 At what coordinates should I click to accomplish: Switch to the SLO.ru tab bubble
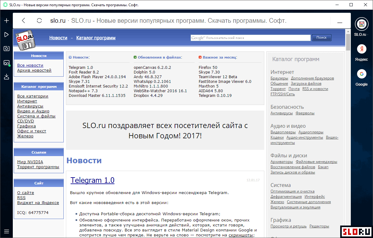pyautogui.click(x=361, y=24)
